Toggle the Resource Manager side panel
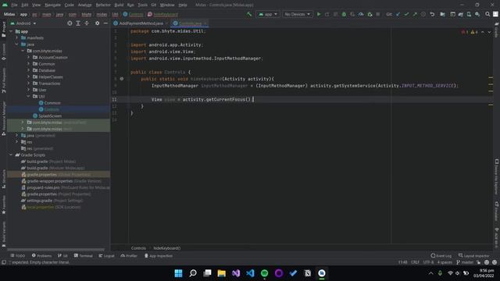The width and height of the screenshot is (500, 281). coord(3,119)
